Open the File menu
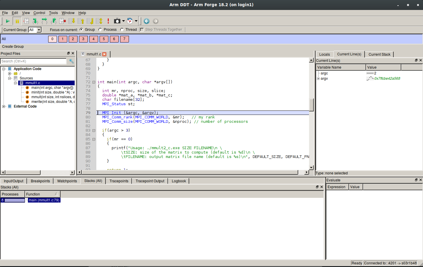This screenshot has height=267, width=423. 5,13
